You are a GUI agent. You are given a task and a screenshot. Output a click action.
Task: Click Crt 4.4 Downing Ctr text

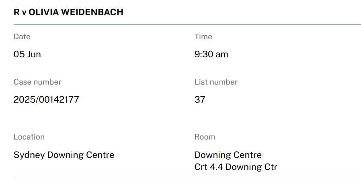click(236, 167)
